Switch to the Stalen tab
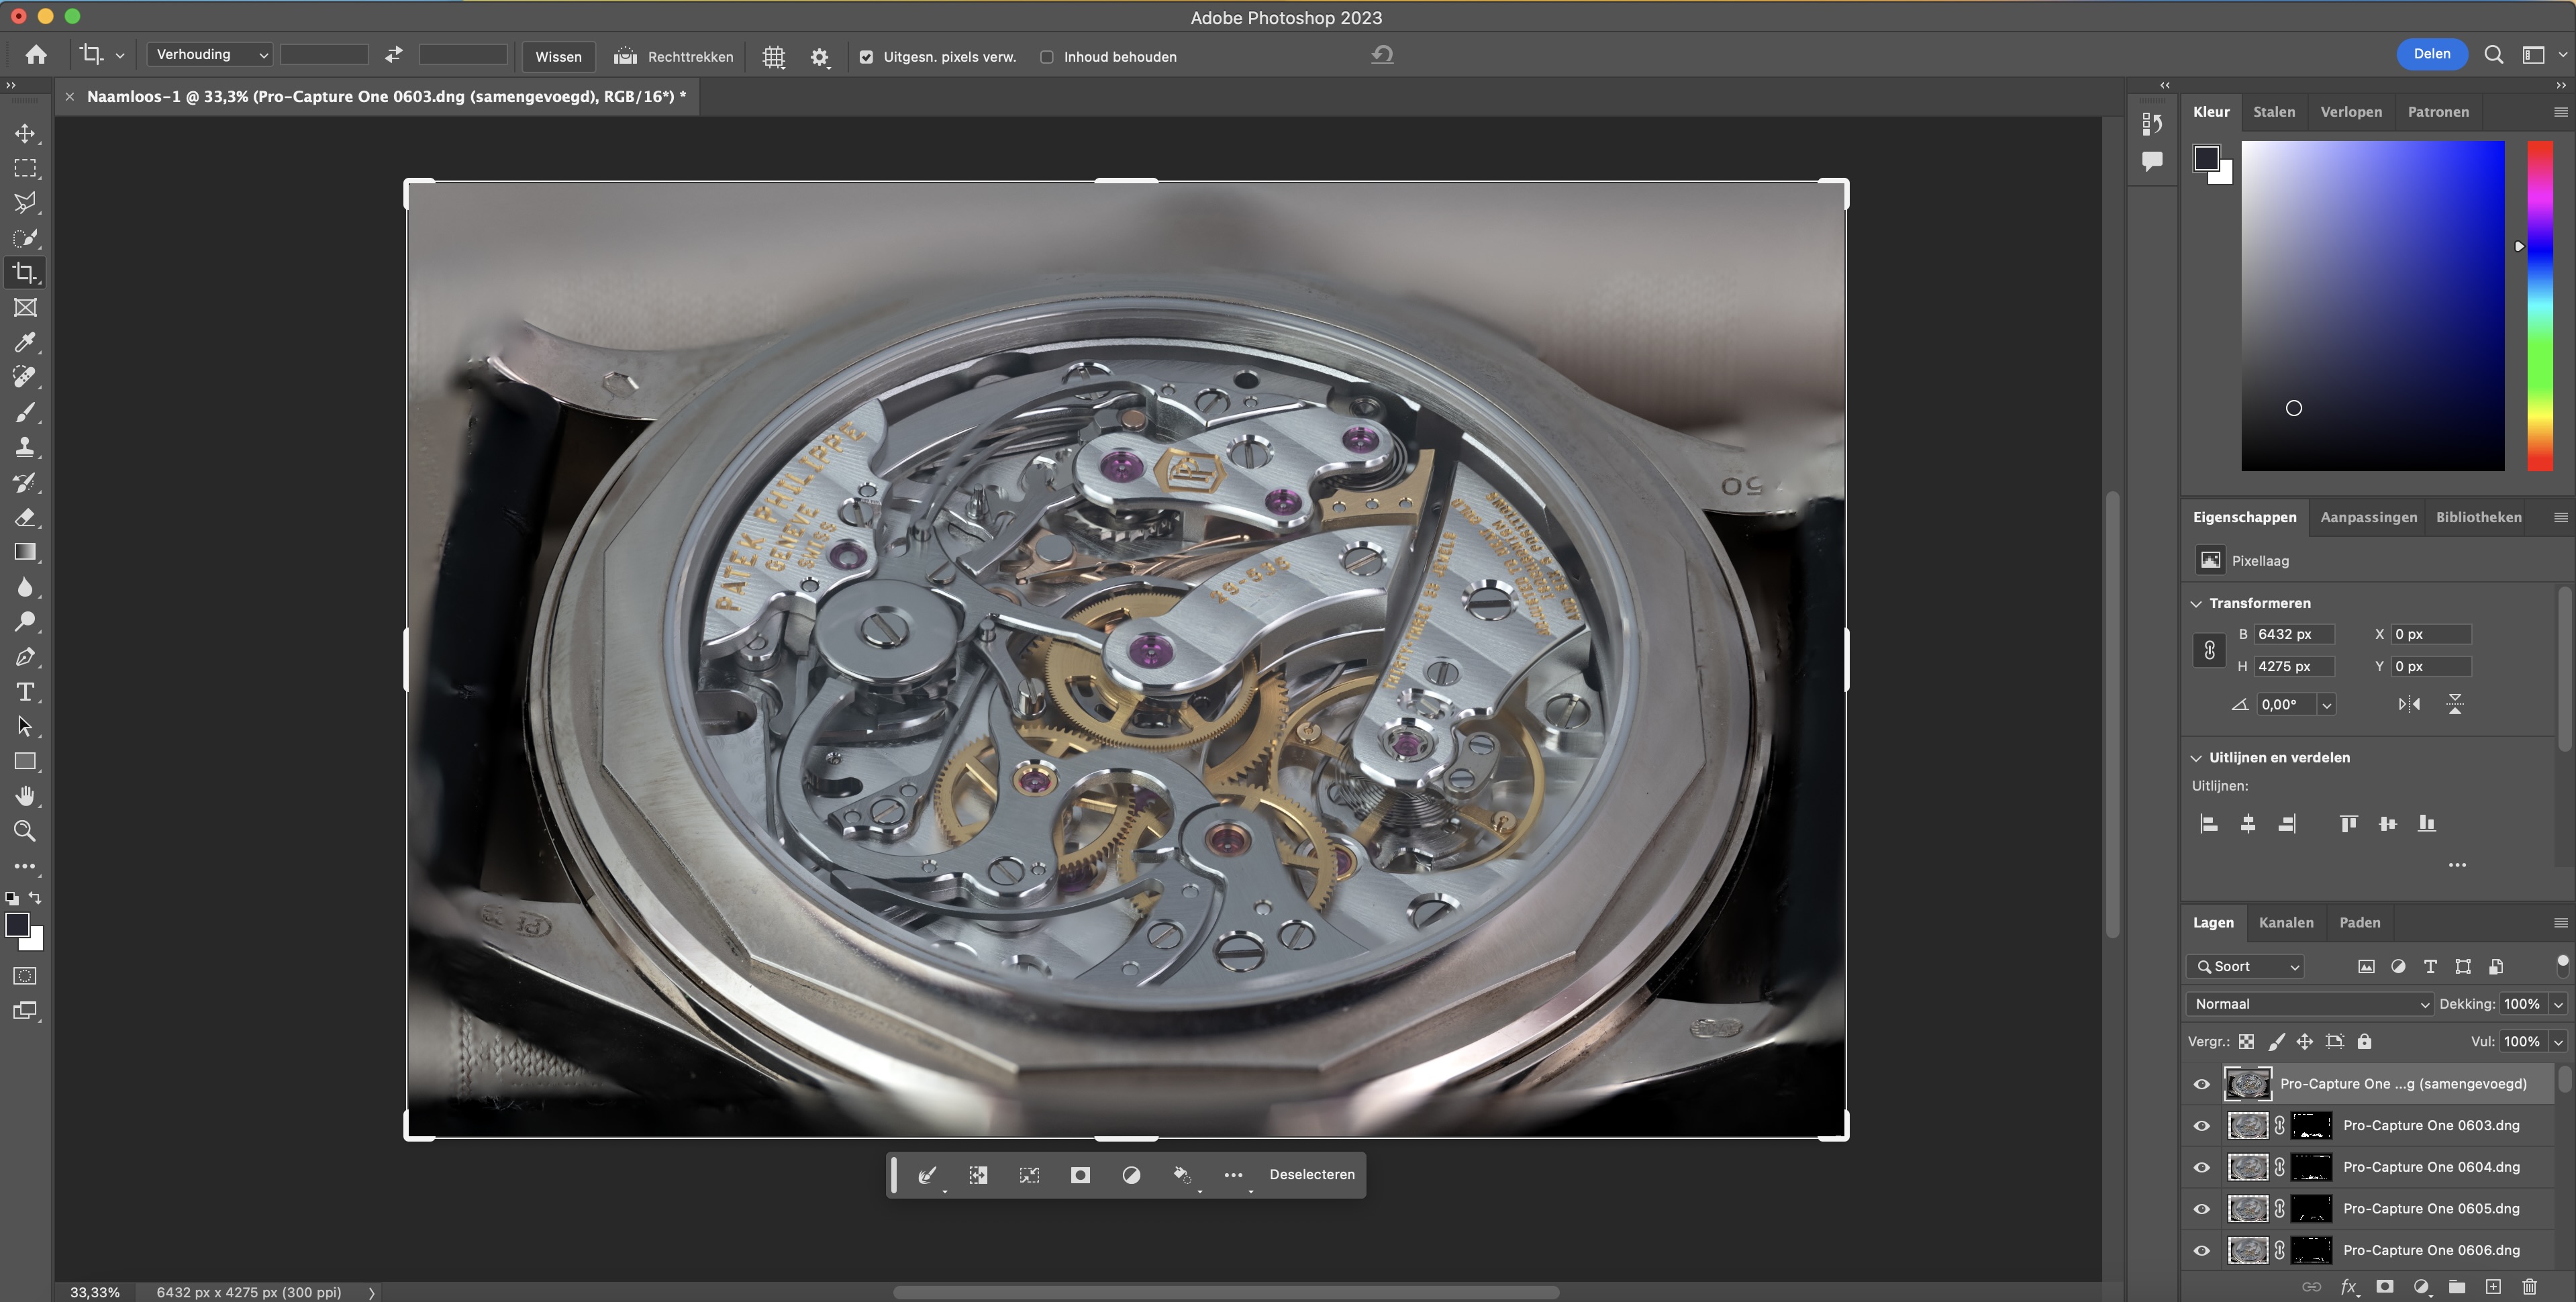 (2274, 112)
